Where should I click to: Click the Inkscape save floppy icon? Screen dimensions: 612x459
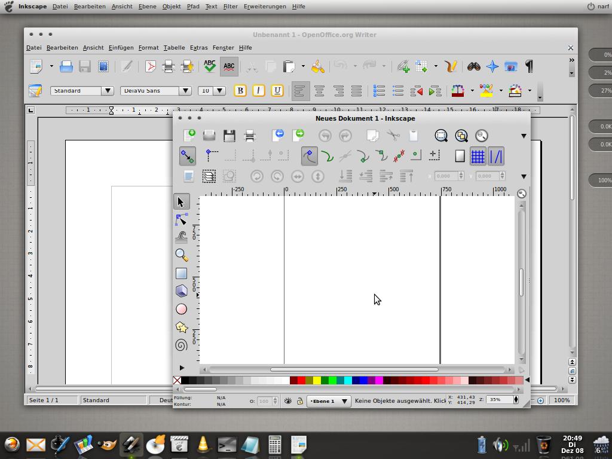pos(229,136)
